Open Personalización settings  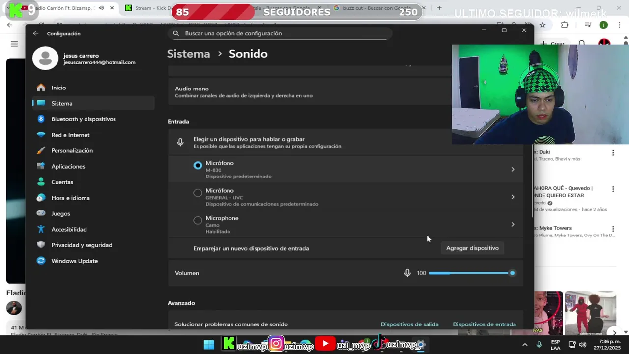(93, 150)
